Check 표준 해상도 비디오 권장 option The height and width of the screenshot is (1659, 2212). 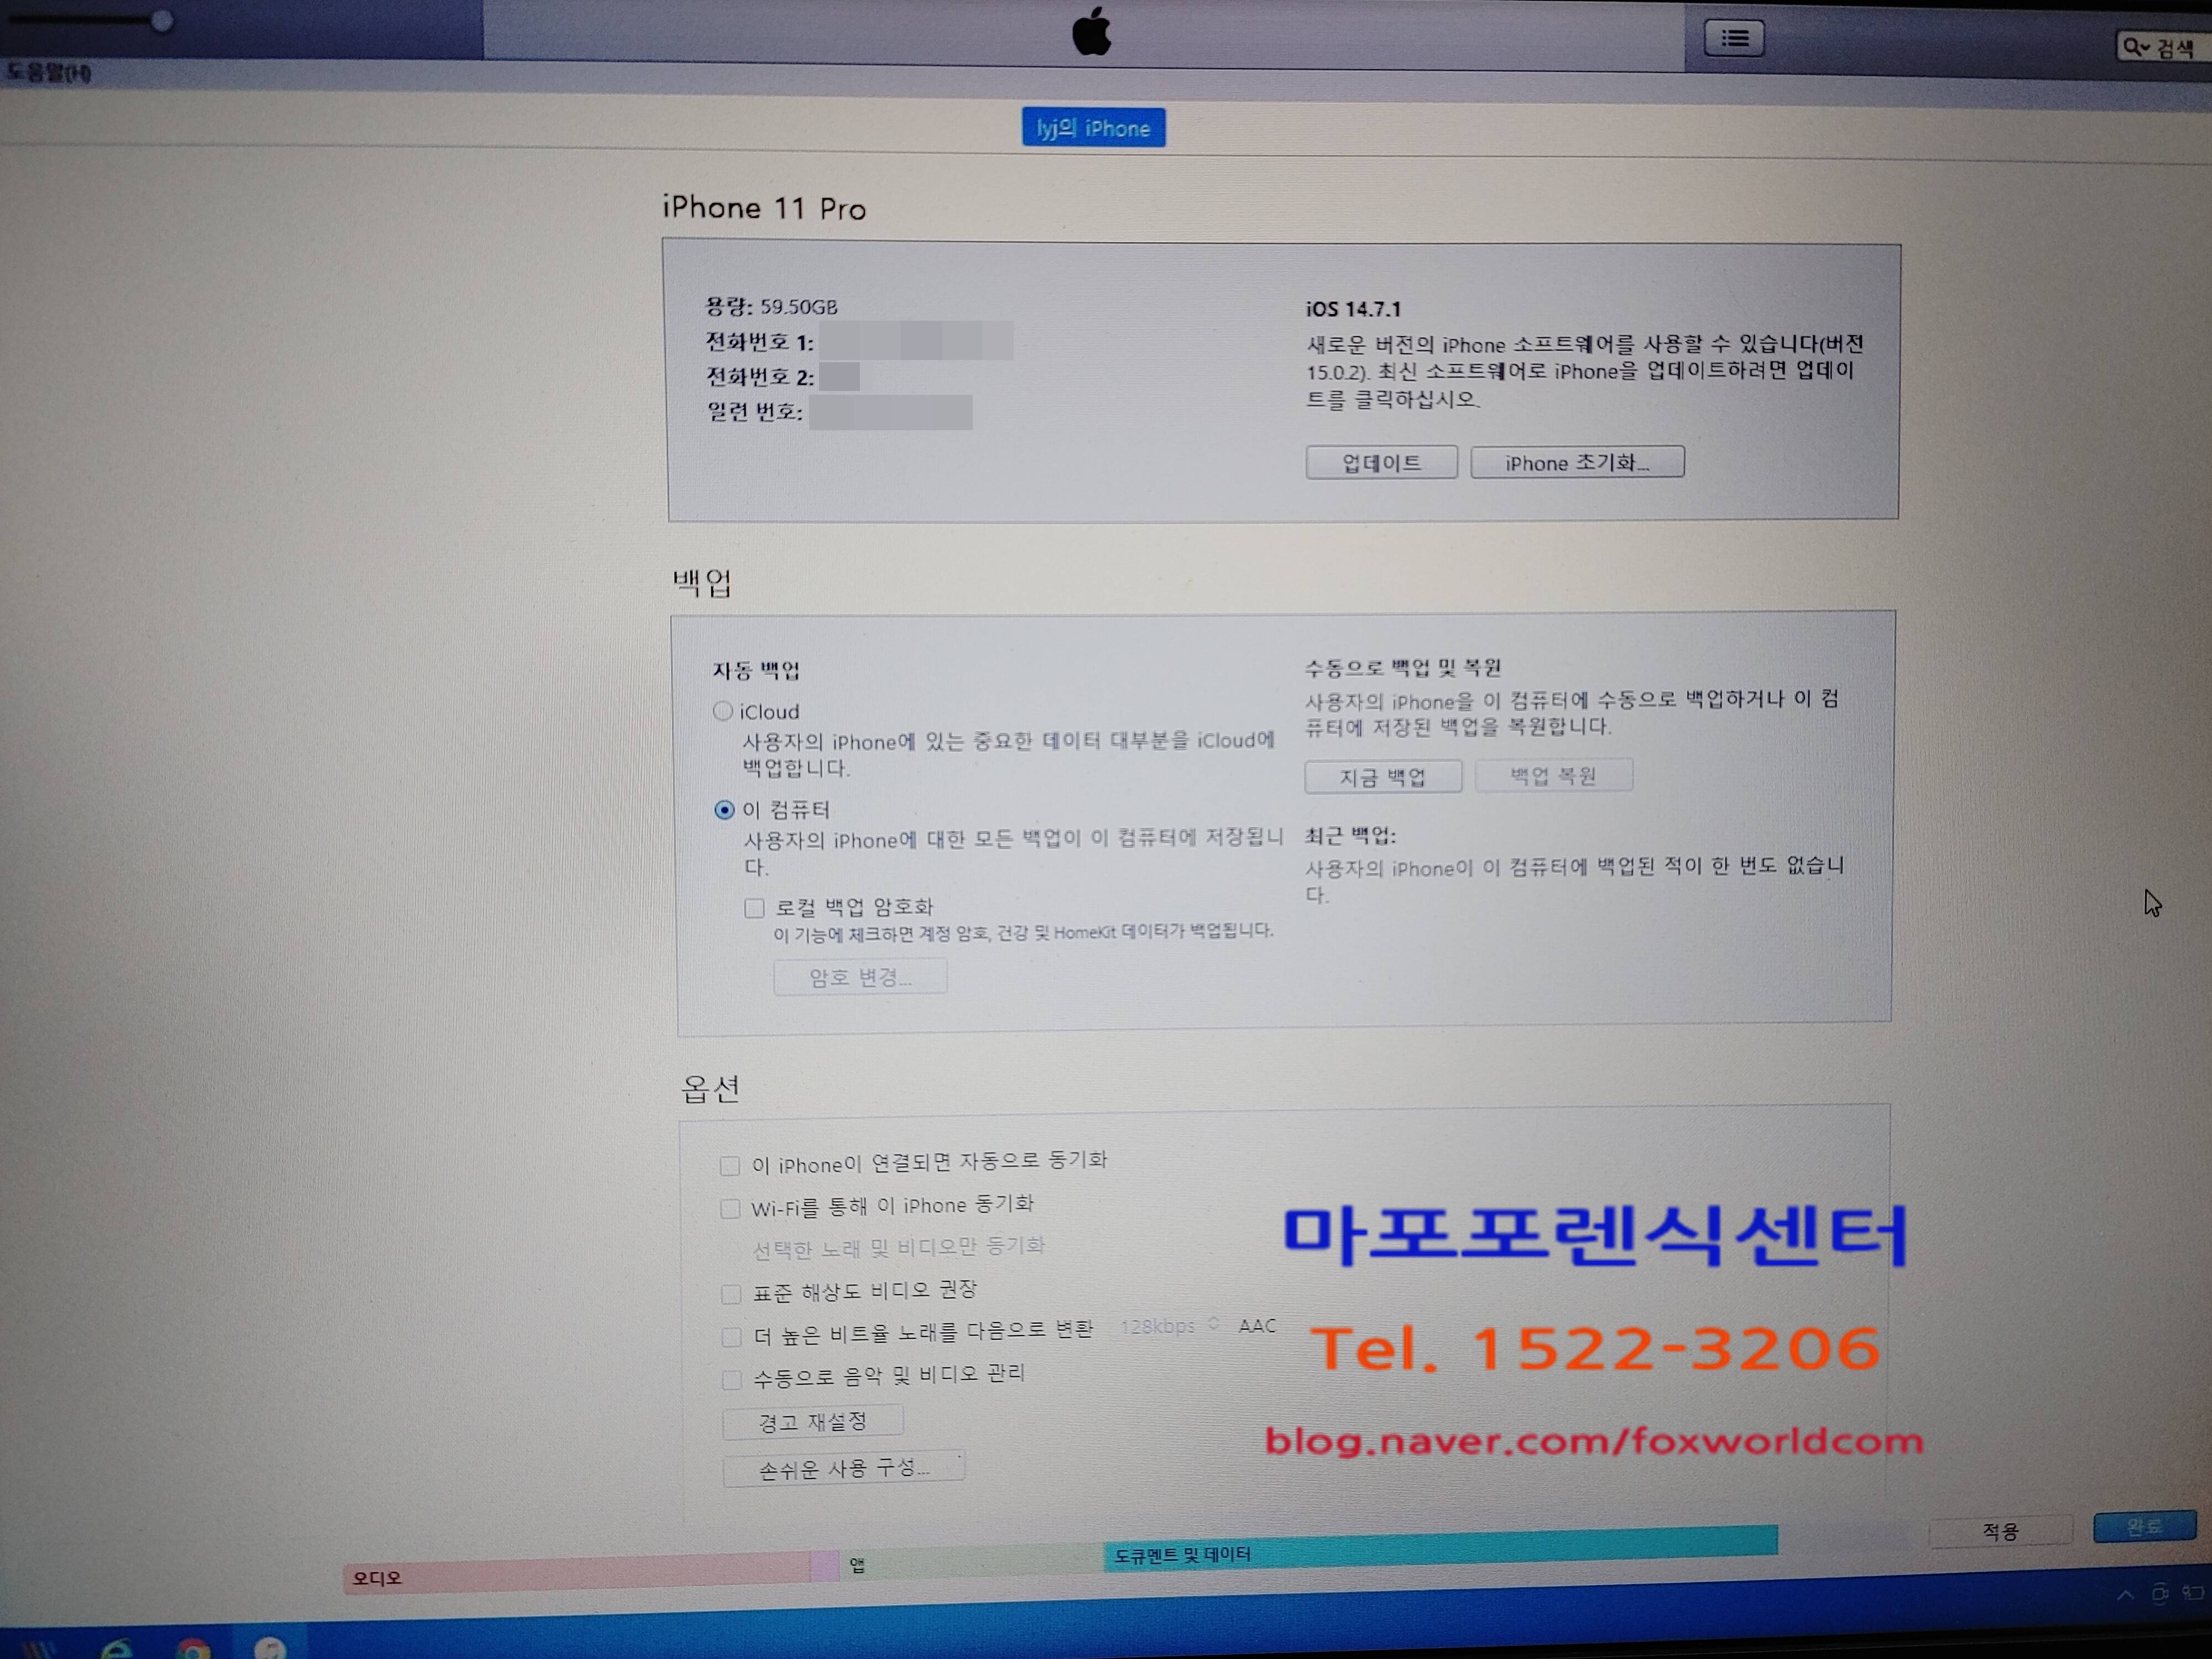pyautogui.click(x=731, y=1294)
